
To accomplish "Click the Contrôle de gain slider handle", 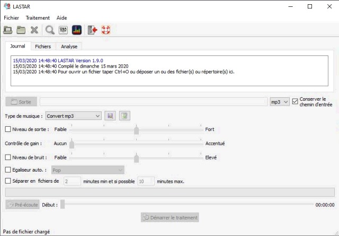I will [72, 144].
